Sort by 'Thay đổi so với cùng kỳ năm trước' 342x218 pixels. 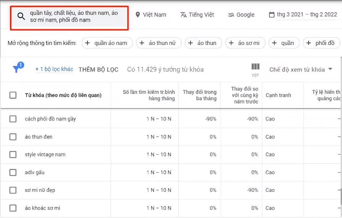[x=245, y=95]
